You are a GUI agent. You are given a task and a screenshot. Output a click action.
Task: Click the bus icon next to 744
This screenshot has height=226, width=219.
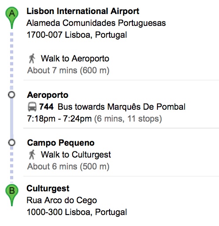click(32, 107)
